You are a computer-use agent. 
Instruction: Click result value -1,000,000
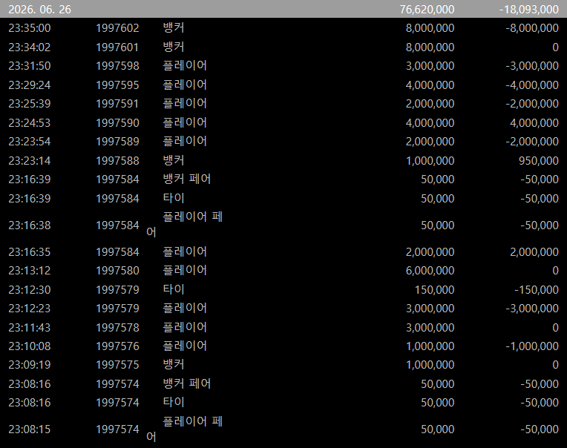(x=532, y=346)
